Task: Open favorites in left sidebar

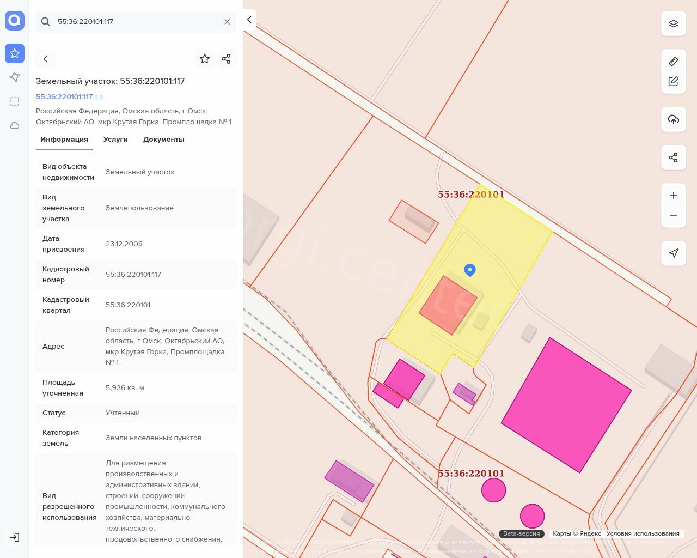Action: click(15, 53)
